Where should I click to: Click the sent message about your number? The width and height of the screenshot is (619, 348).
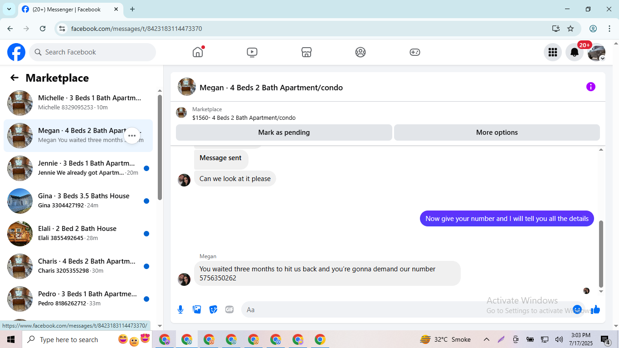(507, 219)
